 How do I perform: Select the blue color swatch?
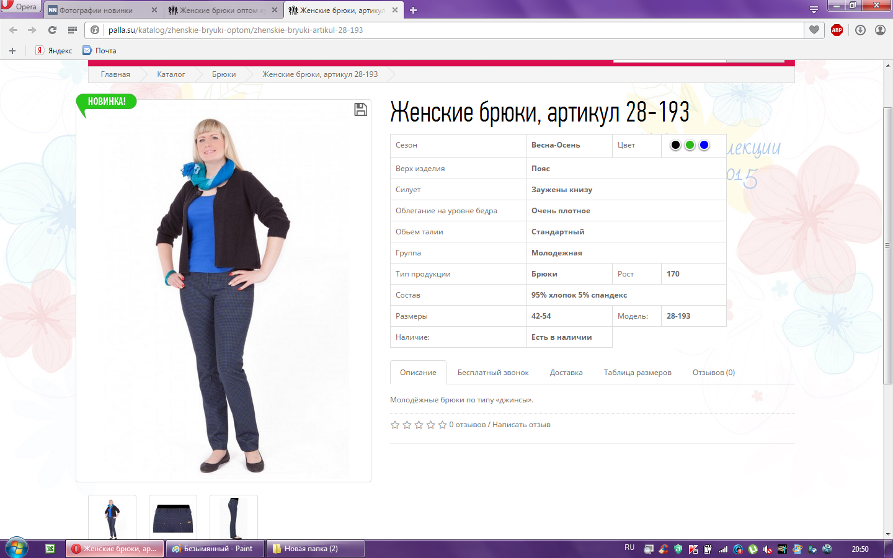coord(704,145)
